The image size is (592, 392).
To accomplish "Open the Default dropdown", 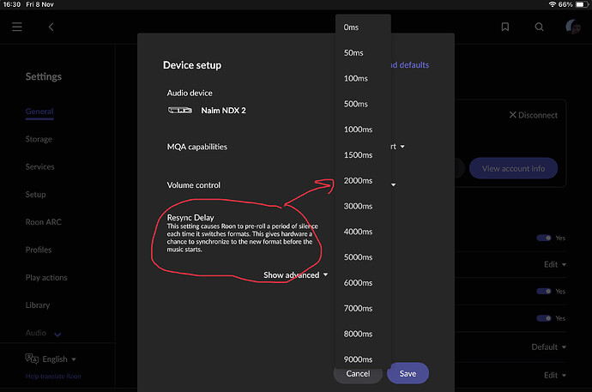I will pos(548,347).
